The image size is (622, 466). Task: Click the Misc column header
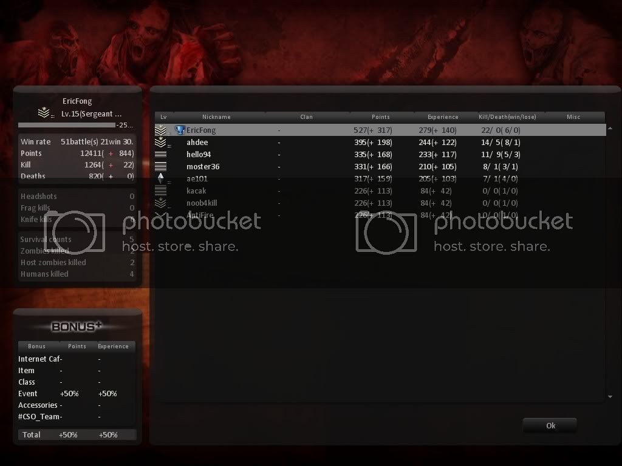coord(573,117)
